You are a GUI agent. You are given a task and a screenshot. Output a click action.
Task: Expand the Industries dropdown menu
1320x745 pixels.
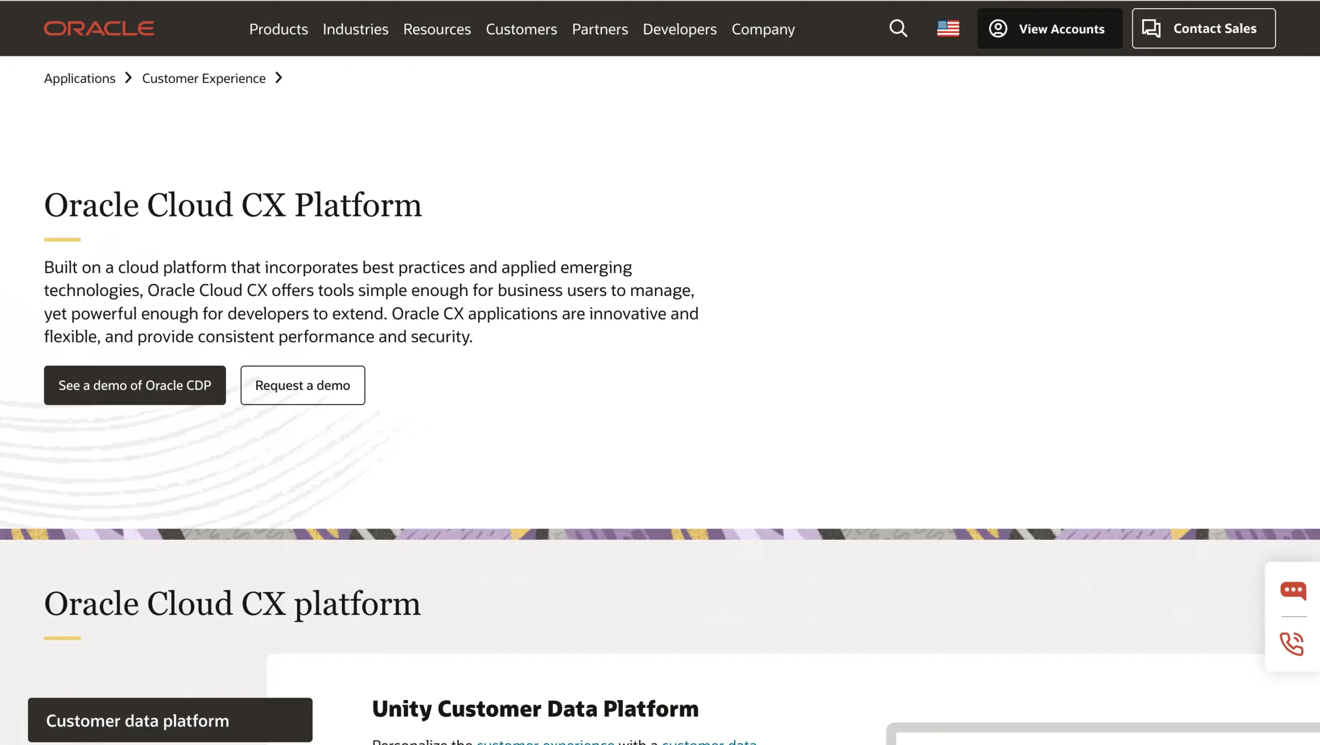[x=355, y=29]
